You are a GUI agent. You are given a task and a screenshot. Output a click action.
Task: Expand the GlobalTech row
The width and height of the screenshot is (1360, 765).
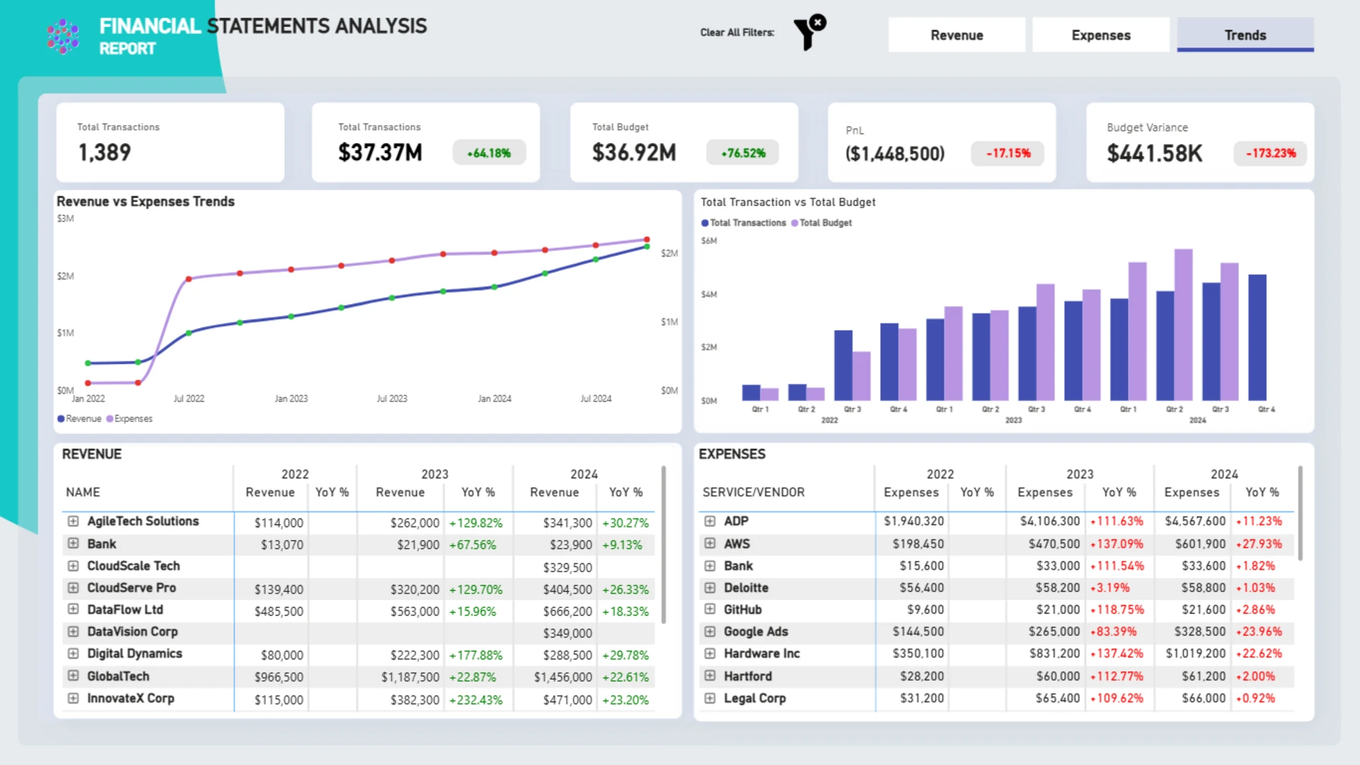pyautogui.click(x=73, y=676)
